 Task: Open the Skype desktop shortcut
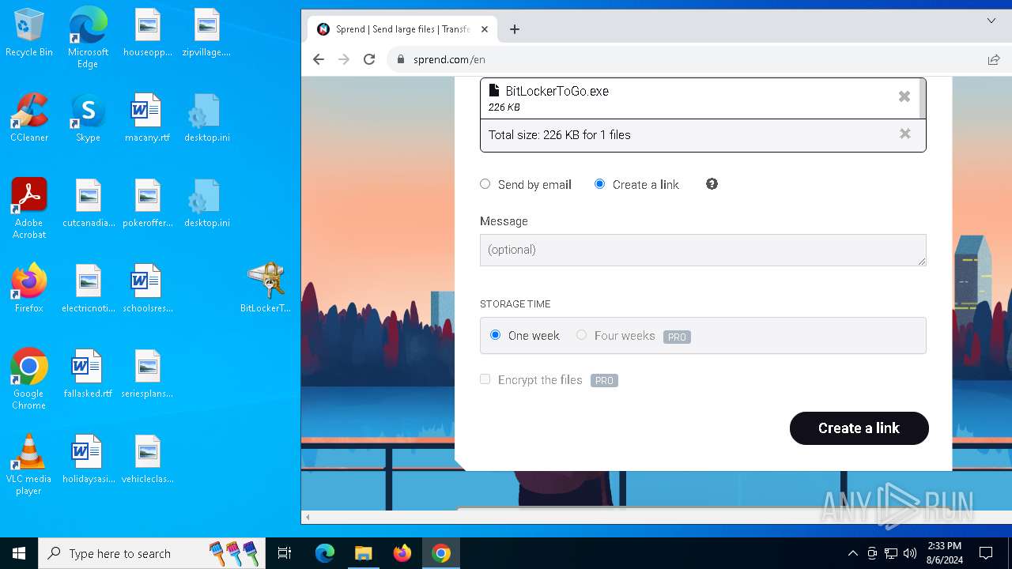tap(88, 119)
